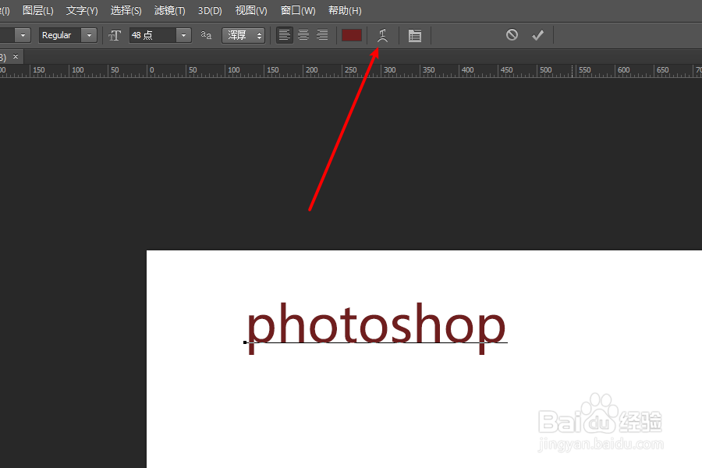Open the Create Warped Text tool
The height and width of the screenshot is (468, 702).
(x=382, y=35)
